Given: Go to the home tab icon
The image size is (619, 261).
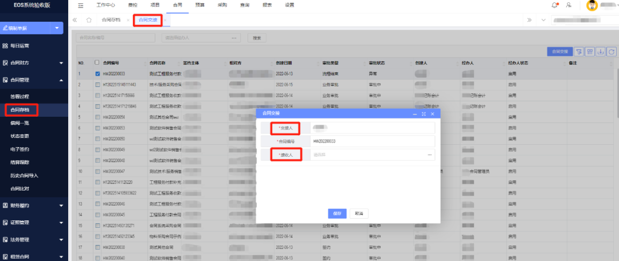Looking at the screenshot, I should click(89, 19).
